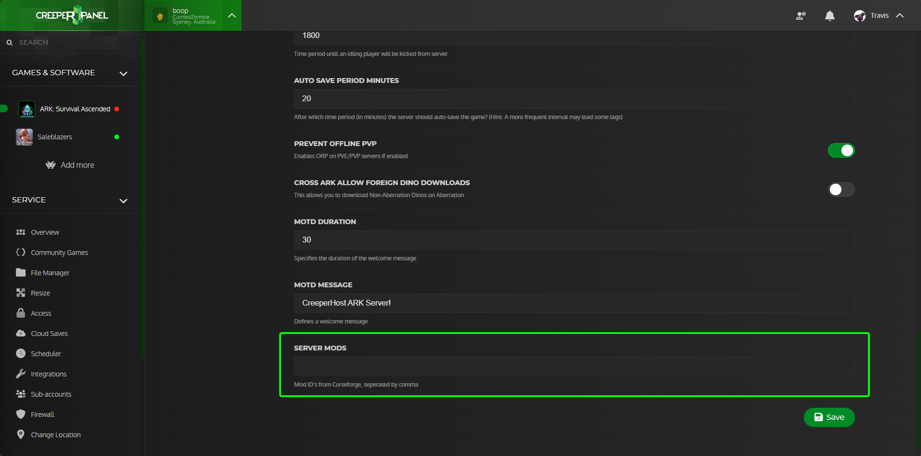Click the SERVER MODS label
Screen dimensions: 921x456
[320, 348]
